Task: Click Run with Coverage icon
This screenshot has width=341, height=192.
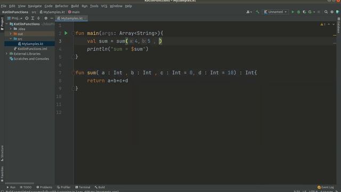Action: click(x=304, y=12)
